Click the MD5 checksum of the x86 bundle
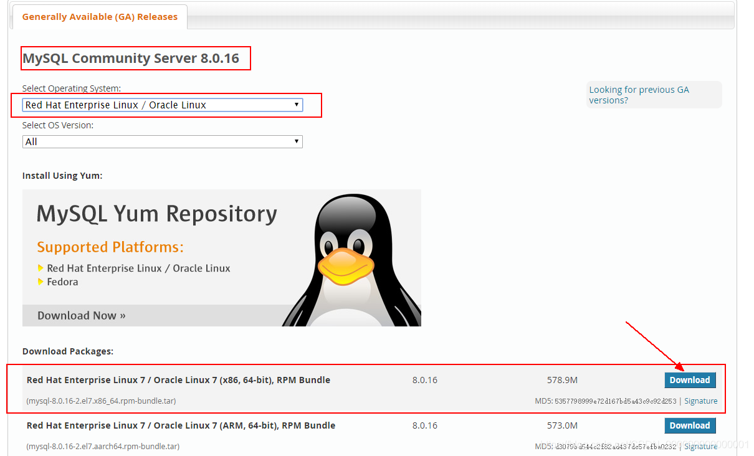The image size is (754, 456). pyautogui.click(x=614, y=401)
